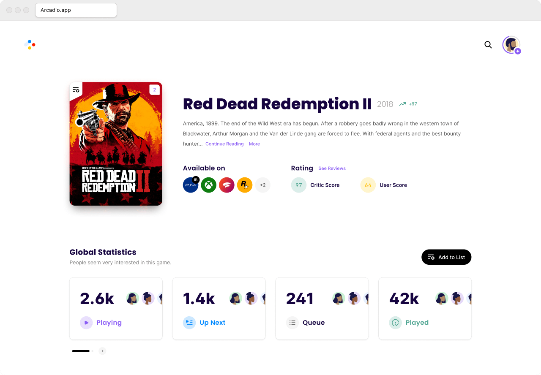Click the More link in description
Screen dimensions: 541x375
pyautogui.click(x=254, y=144)
